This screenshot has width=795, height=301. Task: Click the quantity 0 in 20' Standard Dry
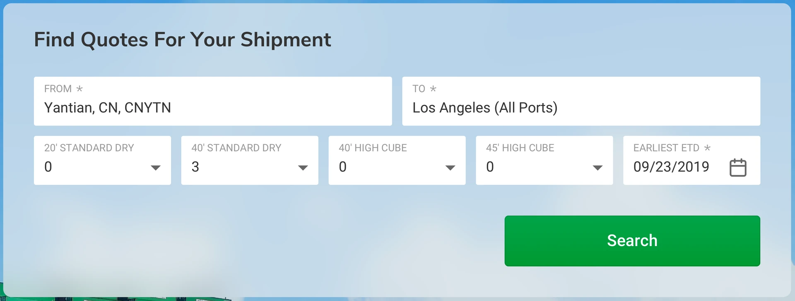pyautogui.click(x=48, y=167)
